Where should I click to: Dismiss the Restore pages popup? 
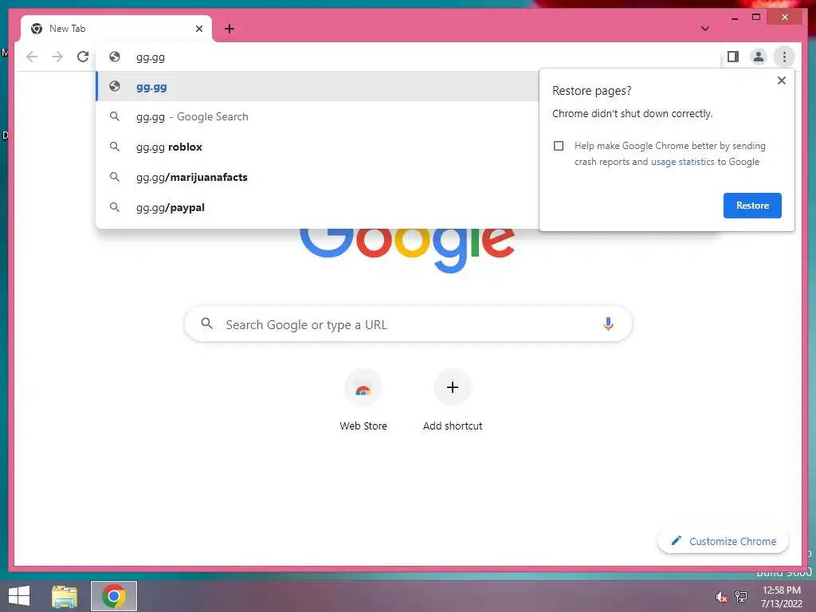(x=781, y=80)
